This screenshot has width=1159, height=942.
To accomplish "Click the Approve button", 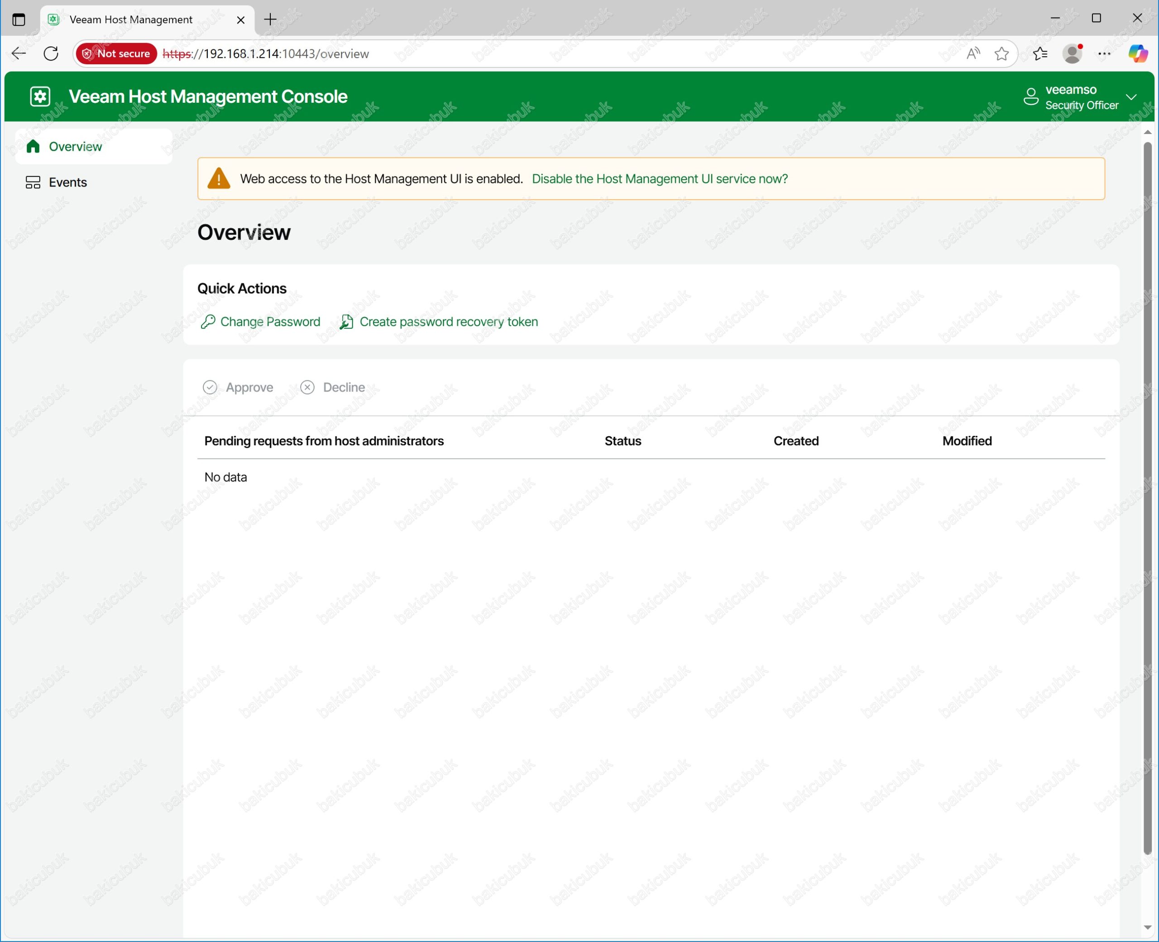I will [238, 387].
